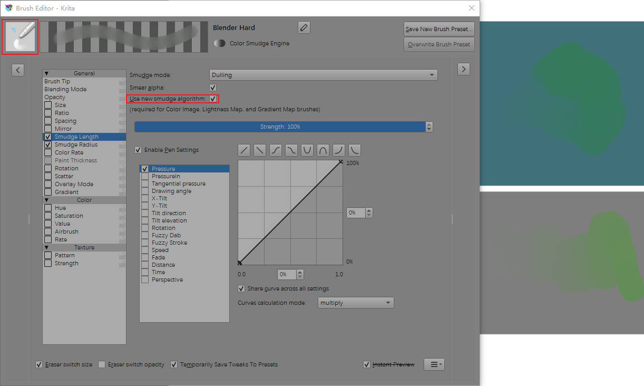644x386 pixels.
Task: Click the rename brush pencil icon
Action: (x=304, y=27)
